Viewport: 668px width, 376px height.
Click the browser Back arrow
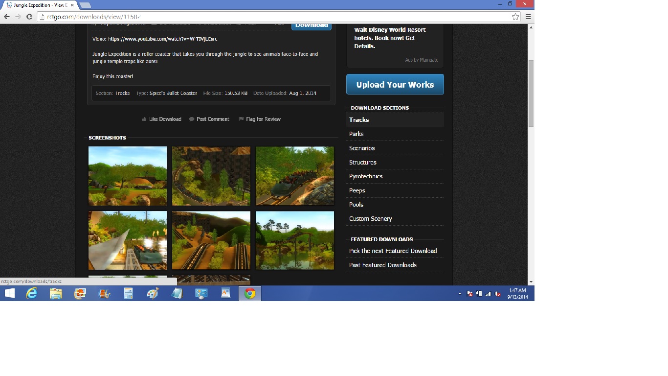coord(7,17)
